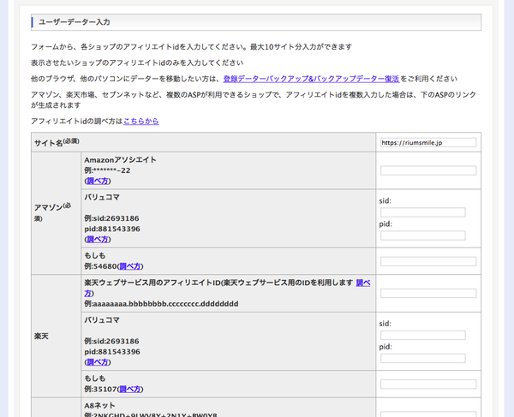Focus the 楽天ウェブサービス affiliate ID input field
This screenshot has width=514, height=417.
click(428, 293)
